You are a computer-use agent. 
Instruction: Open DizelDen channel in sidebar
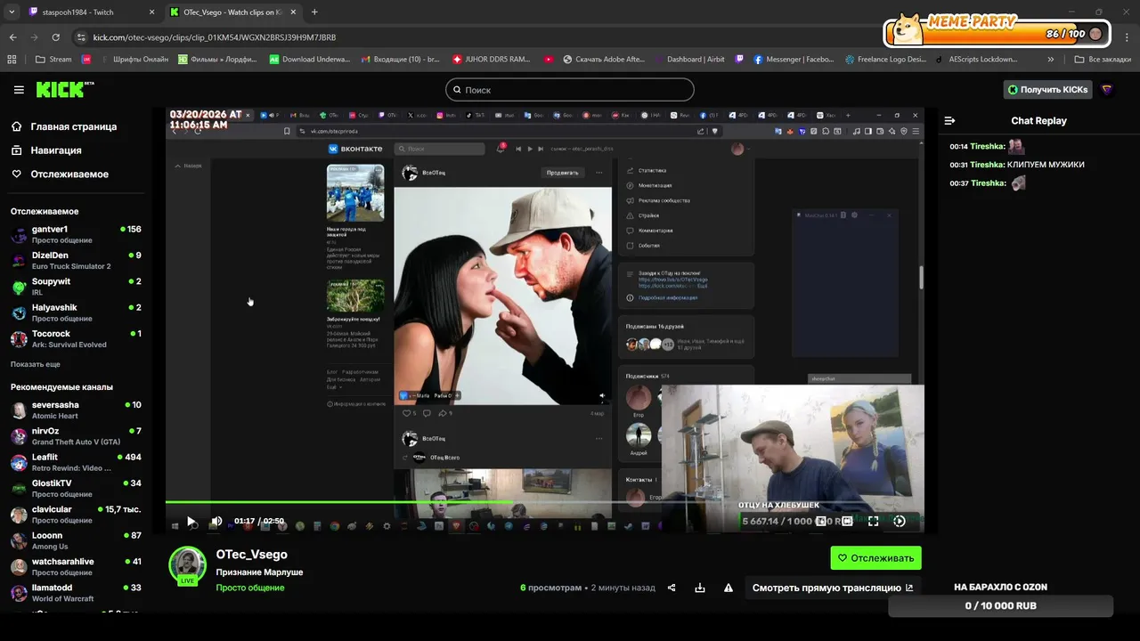[x=76, y=261]
